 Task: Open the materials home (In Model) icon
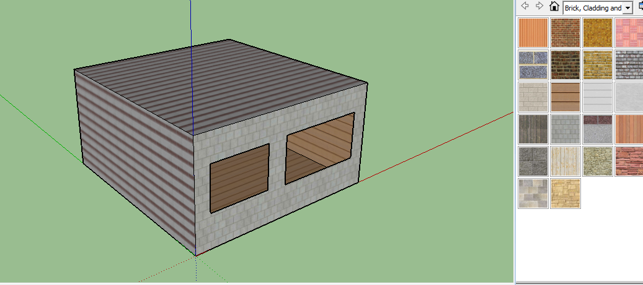coord(554,6)
